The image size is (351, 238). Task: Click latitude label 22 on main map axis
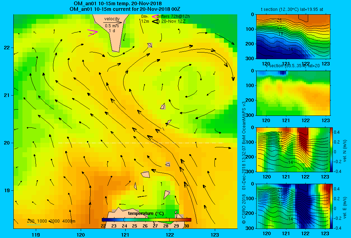tap(7, 48)
